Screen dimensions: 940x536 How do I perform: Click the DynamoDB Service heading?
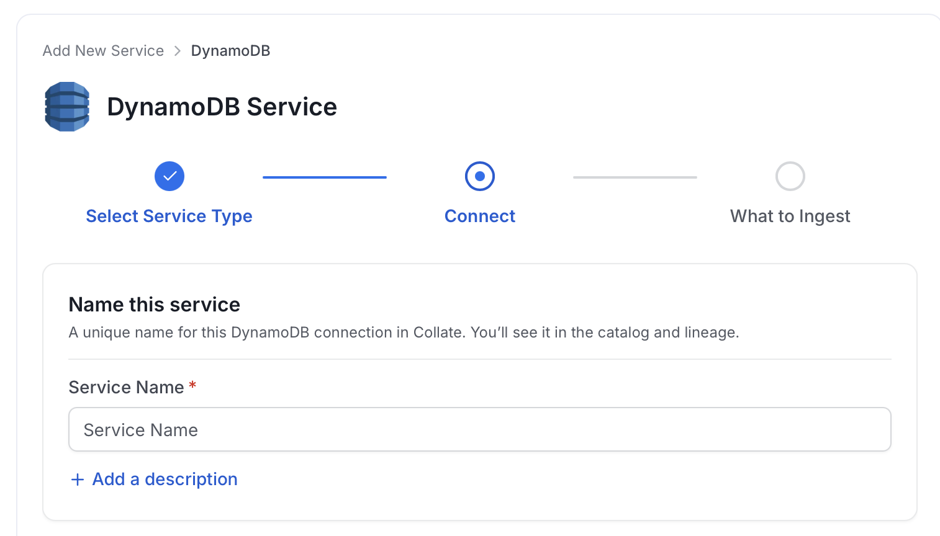(222, 107)
